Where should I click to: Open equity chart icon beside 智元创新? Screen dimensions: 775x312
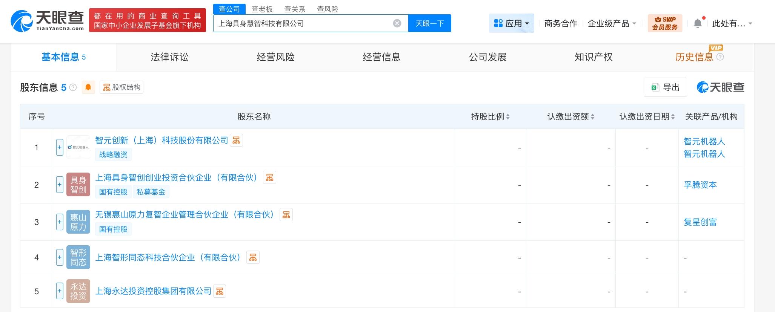click(x=236, y=141)
